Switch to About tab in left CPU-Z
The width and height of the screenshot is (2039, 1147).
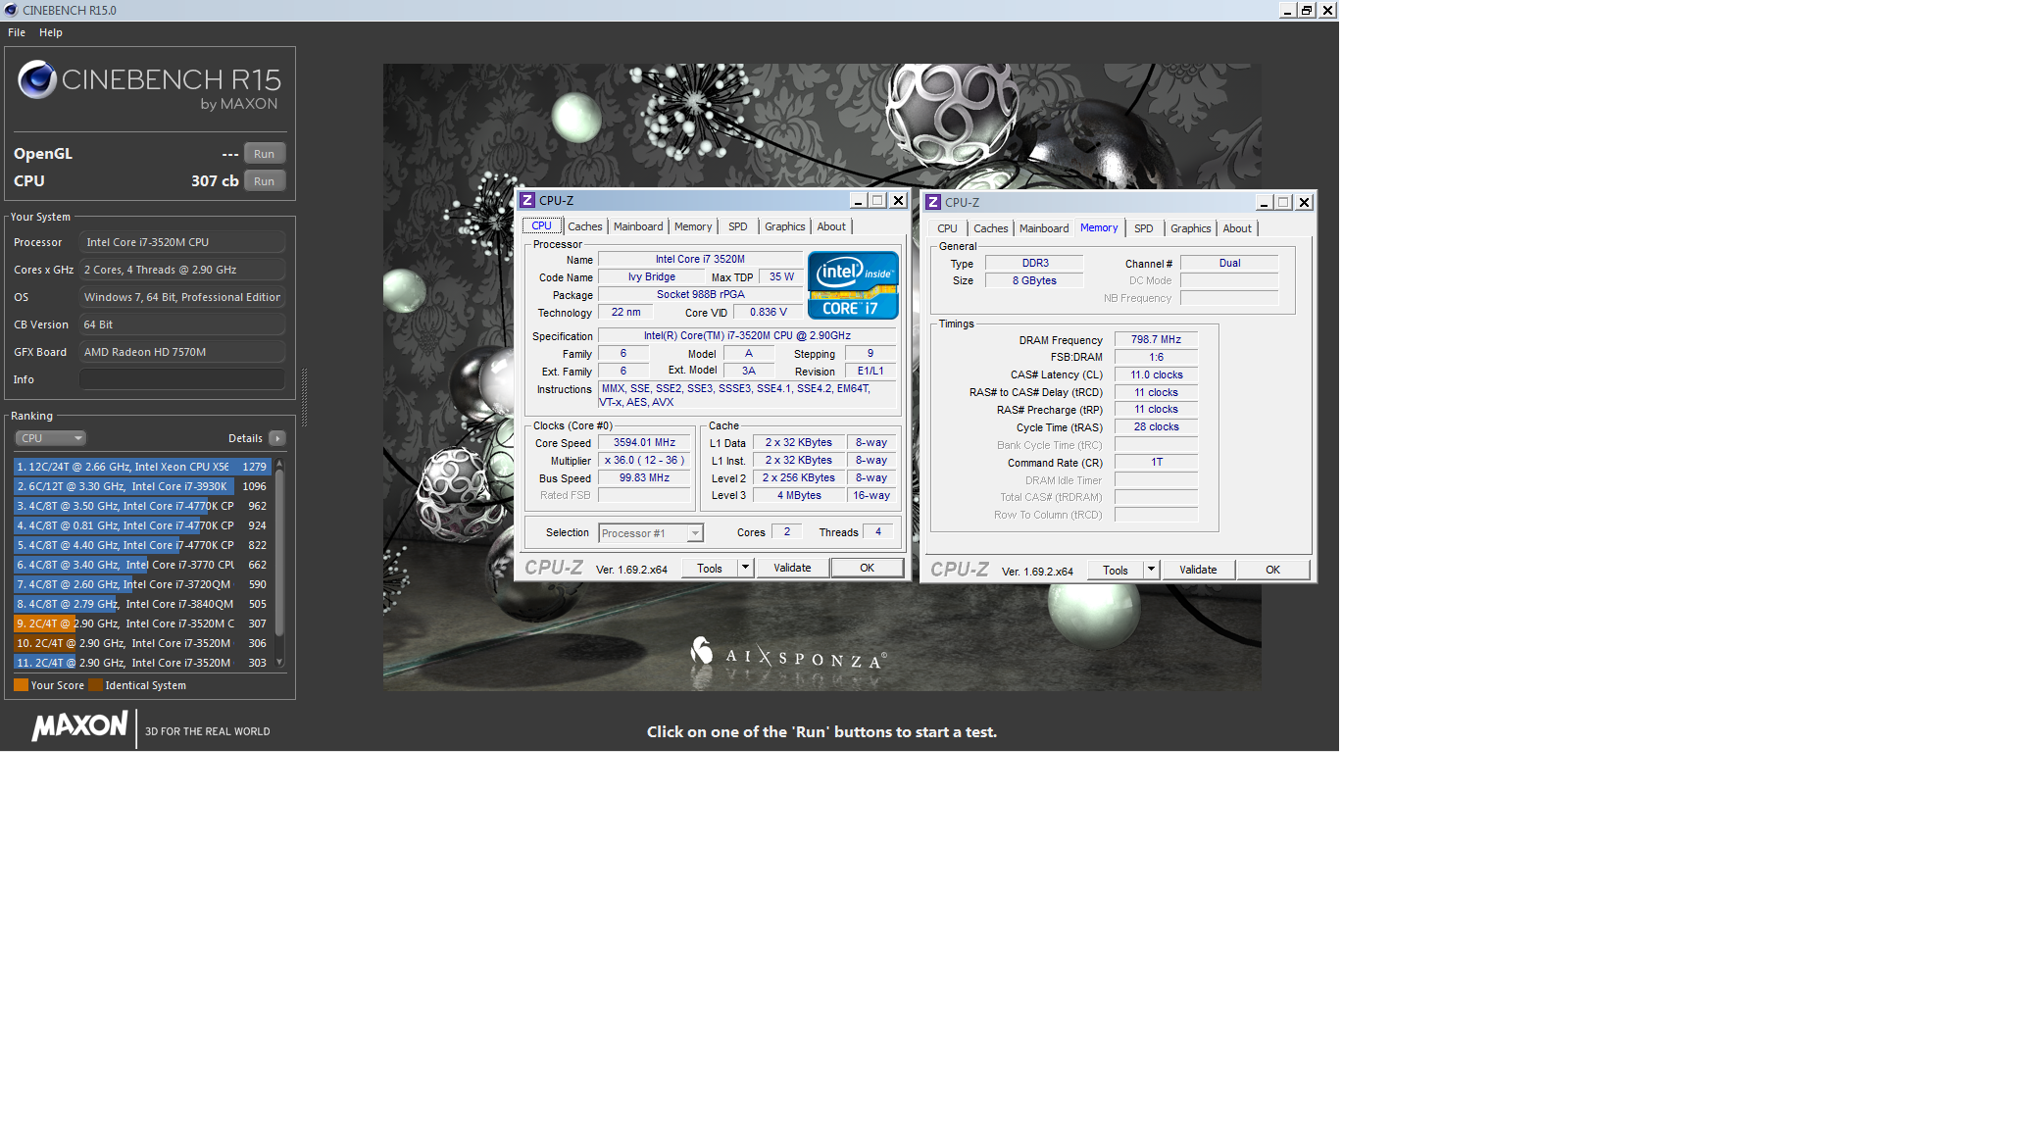(x=831, y=226)
